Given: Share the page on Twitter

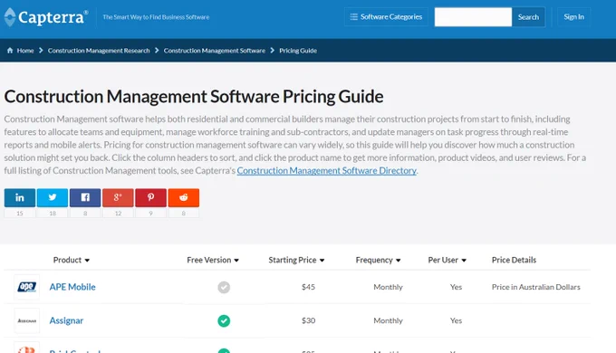Looking at the screenshot, I should pos(53,197).
